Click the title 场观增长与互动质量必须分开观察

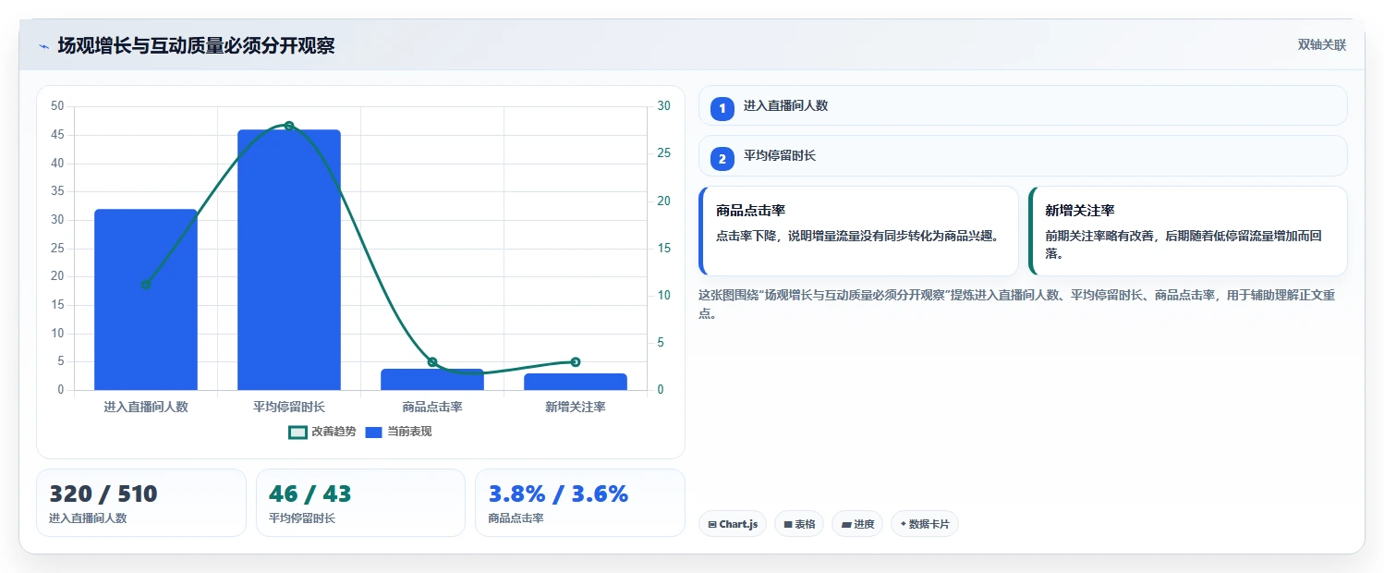point(196,46)
